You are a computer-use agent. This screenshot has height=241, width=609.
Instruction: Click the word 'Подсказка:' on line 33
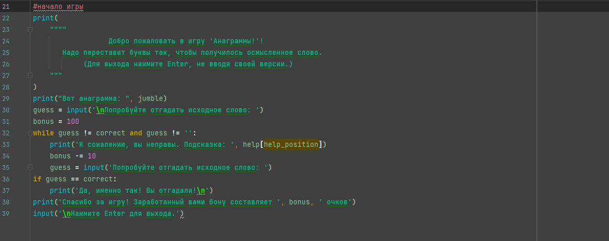pyautogui.click(x=205, y=145)
